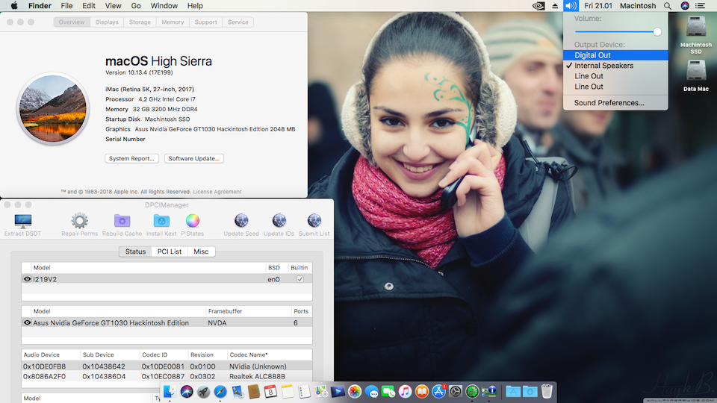Open the Apple menu
This screenshot has width=717, height=403.
coord(13,6)
